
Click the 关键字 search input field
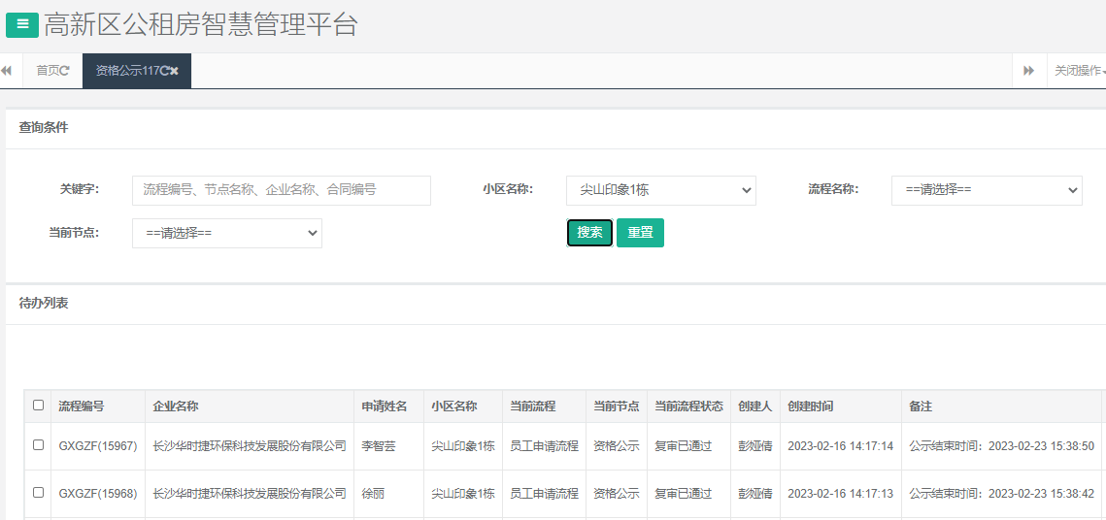point(282,190)
